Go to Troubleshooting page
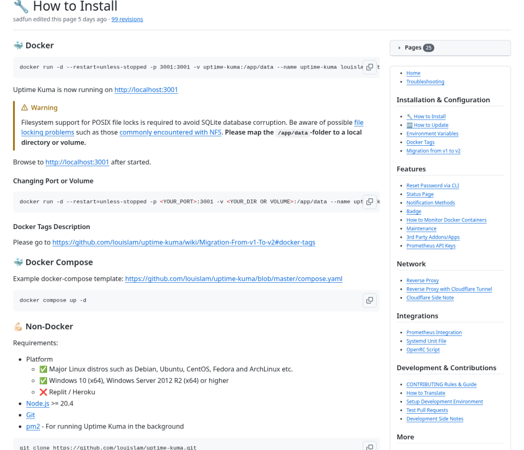This screenshot has width=524, height=450. (425, 82)
